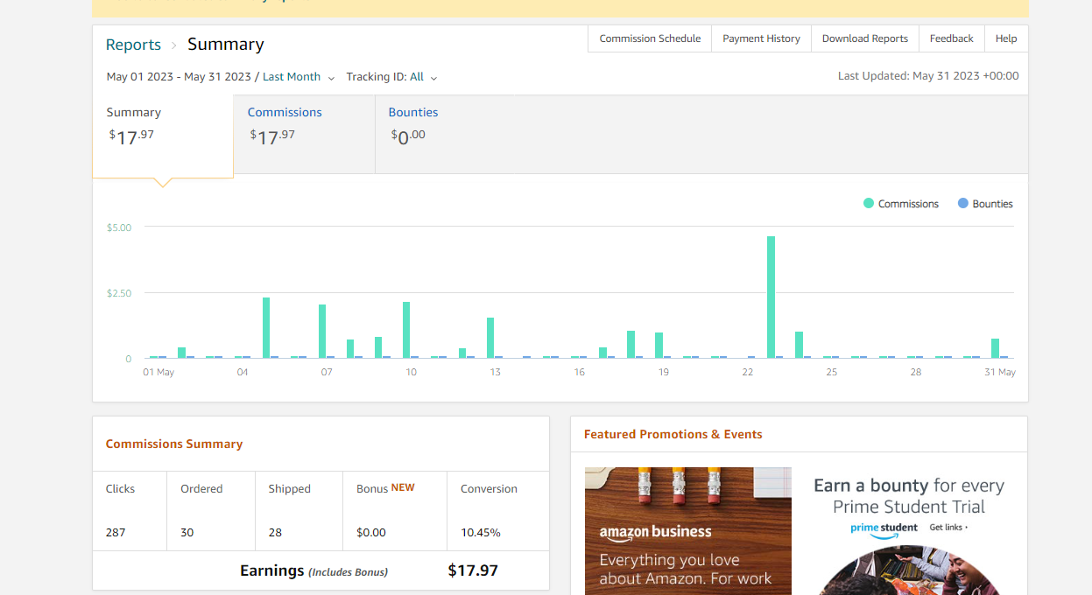
Task: Click the May 01 2023 - May 31 2023 date text
Action: [x=179, y=77]
